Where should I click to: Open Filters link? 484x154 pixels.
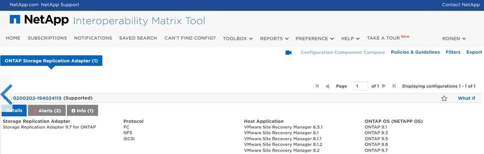tap(453, 52)
